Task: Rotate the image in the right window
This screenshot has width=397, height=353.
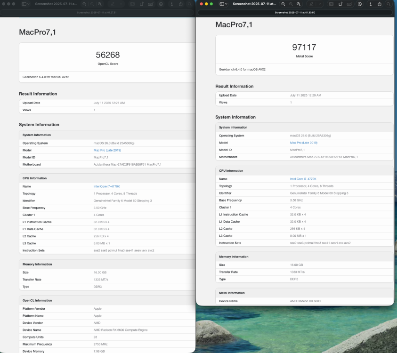Action: (340, 4)
